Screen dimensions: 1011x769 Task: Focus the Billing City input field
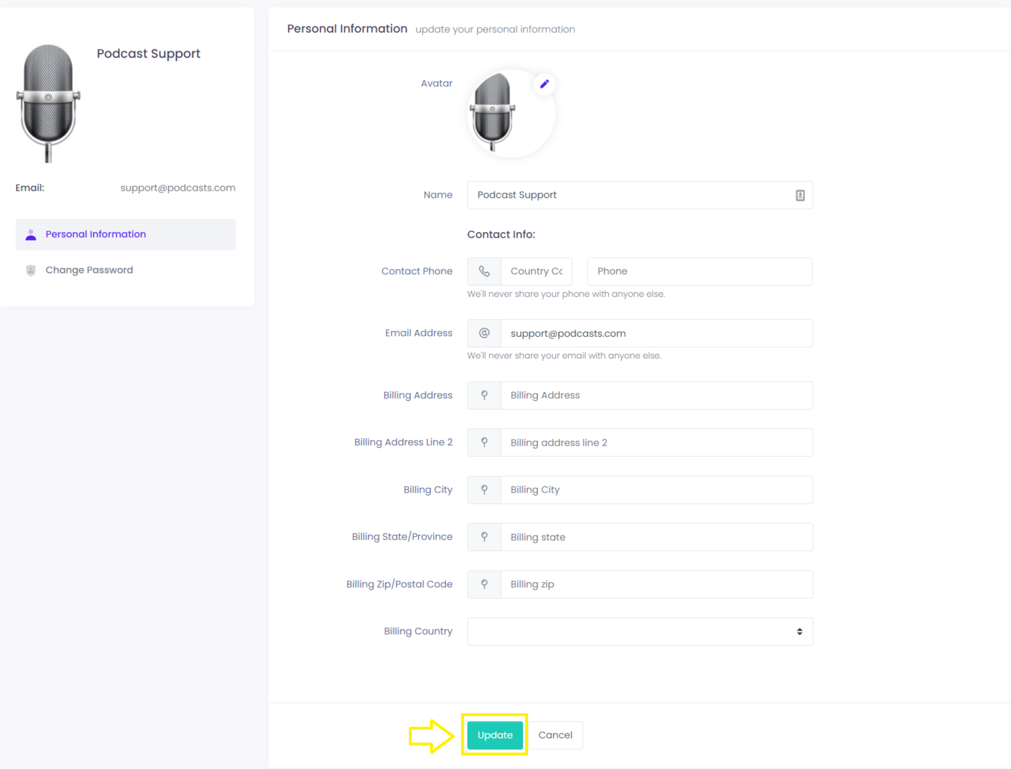(x=657, y=490)
